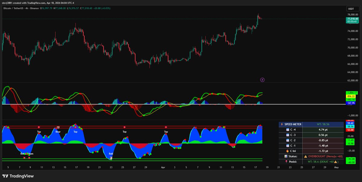Click the pin icon beside Posisi
Viewport: 362px width, 182px height.
click(x=286, y=162)
